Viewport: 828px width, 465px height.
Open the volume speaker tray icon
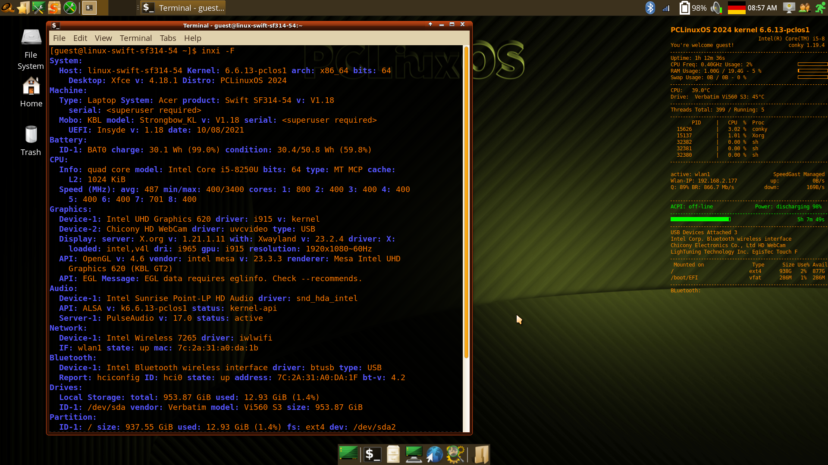click(716, 8)
